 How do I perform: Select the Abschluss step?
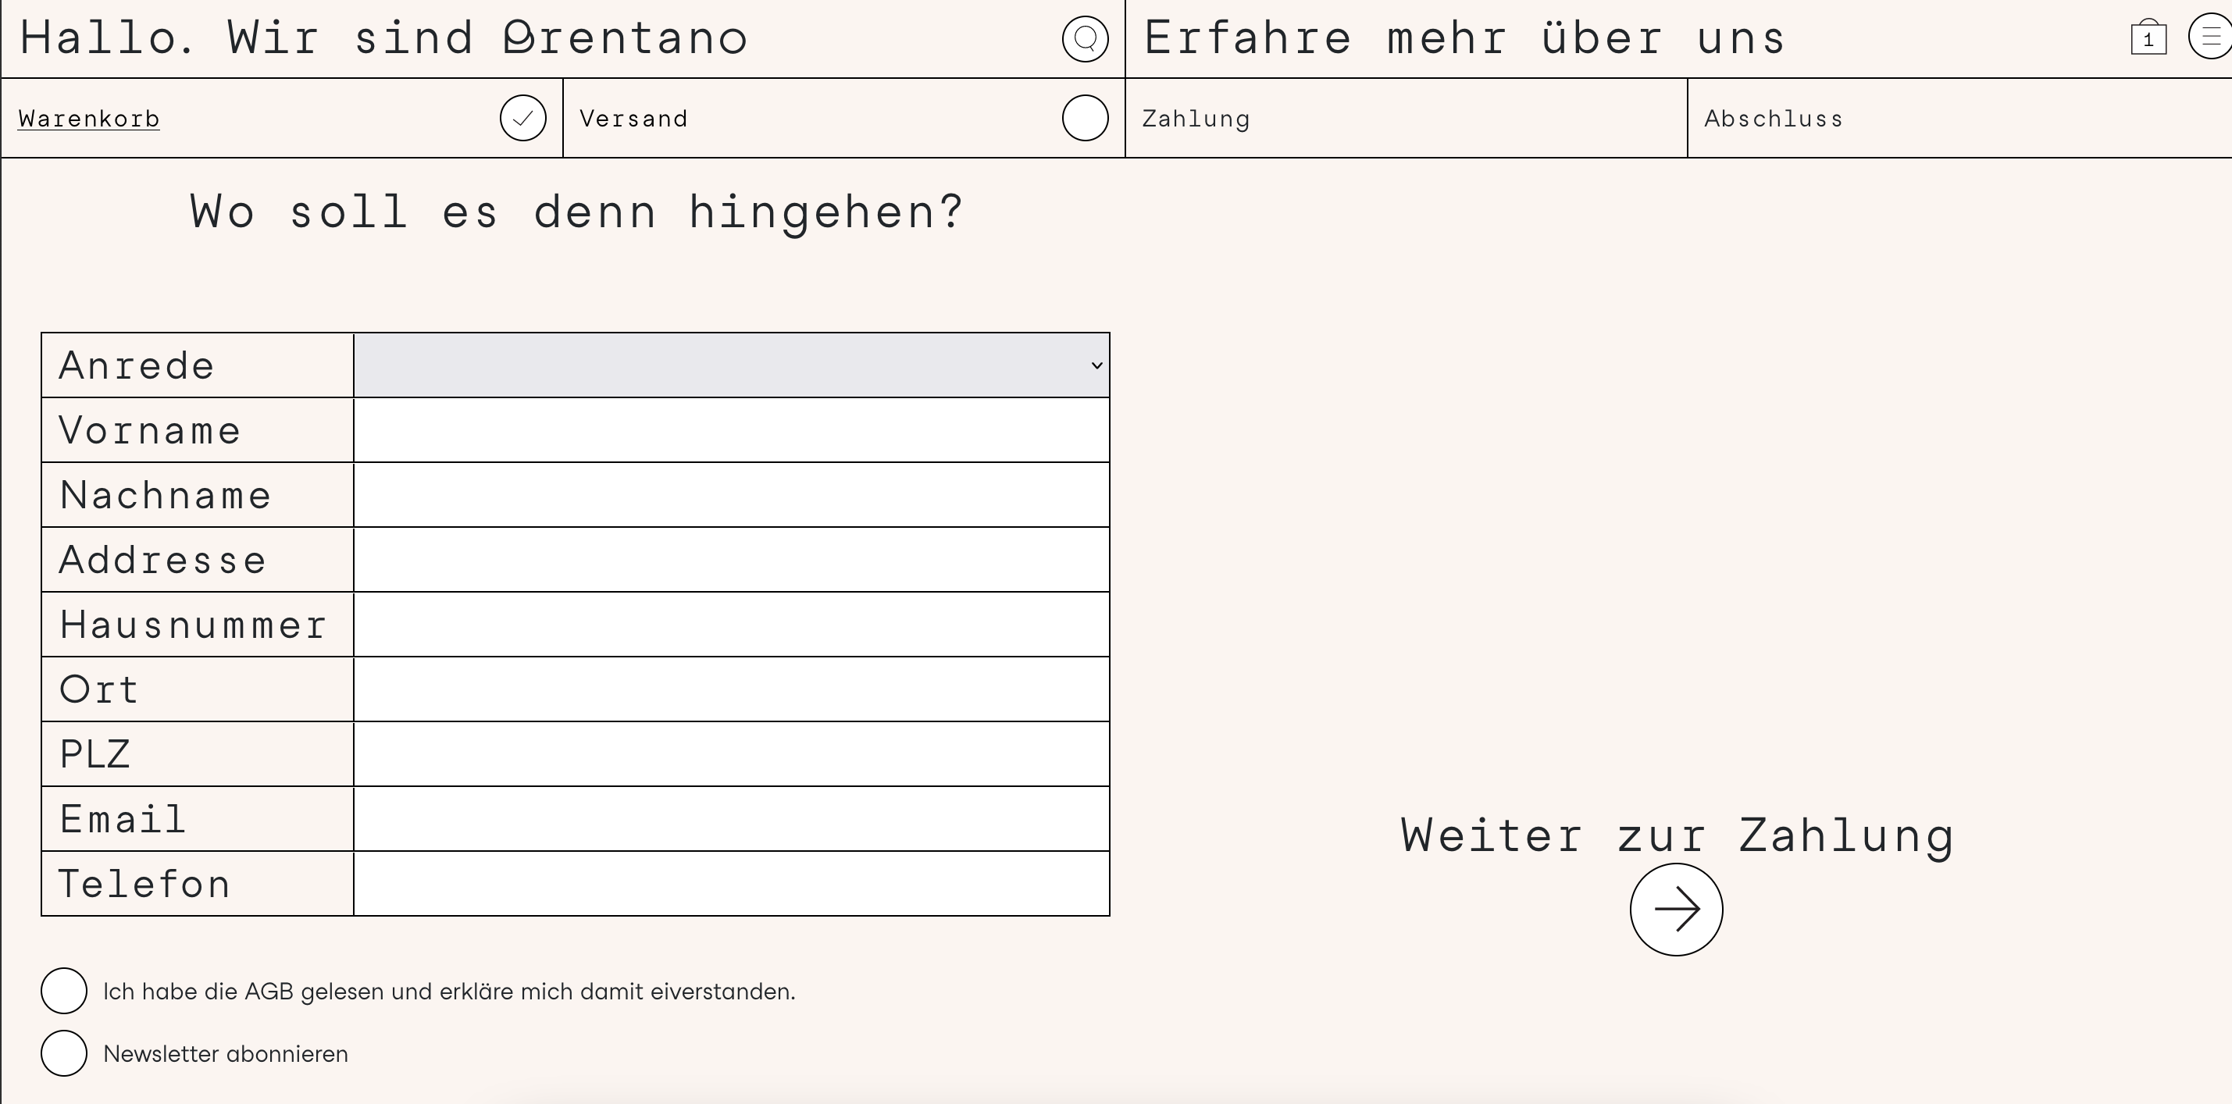click(1773, 119)
